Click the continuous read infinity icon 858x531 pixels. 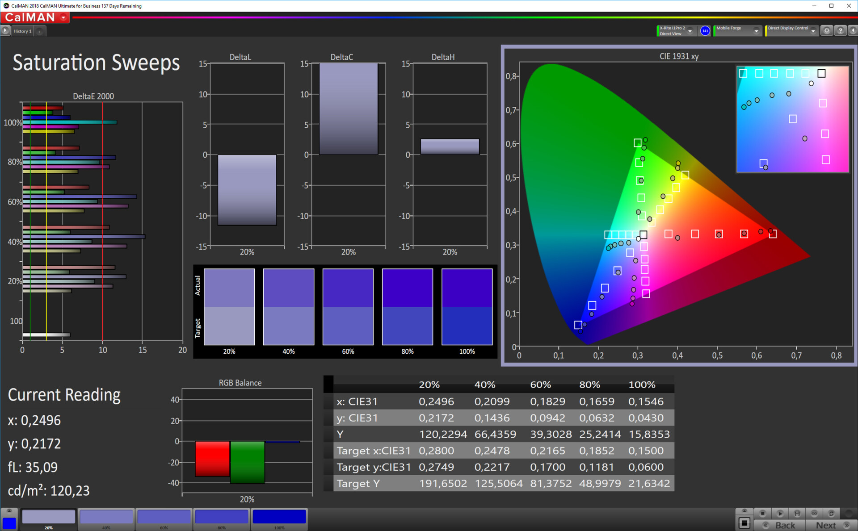814,513
